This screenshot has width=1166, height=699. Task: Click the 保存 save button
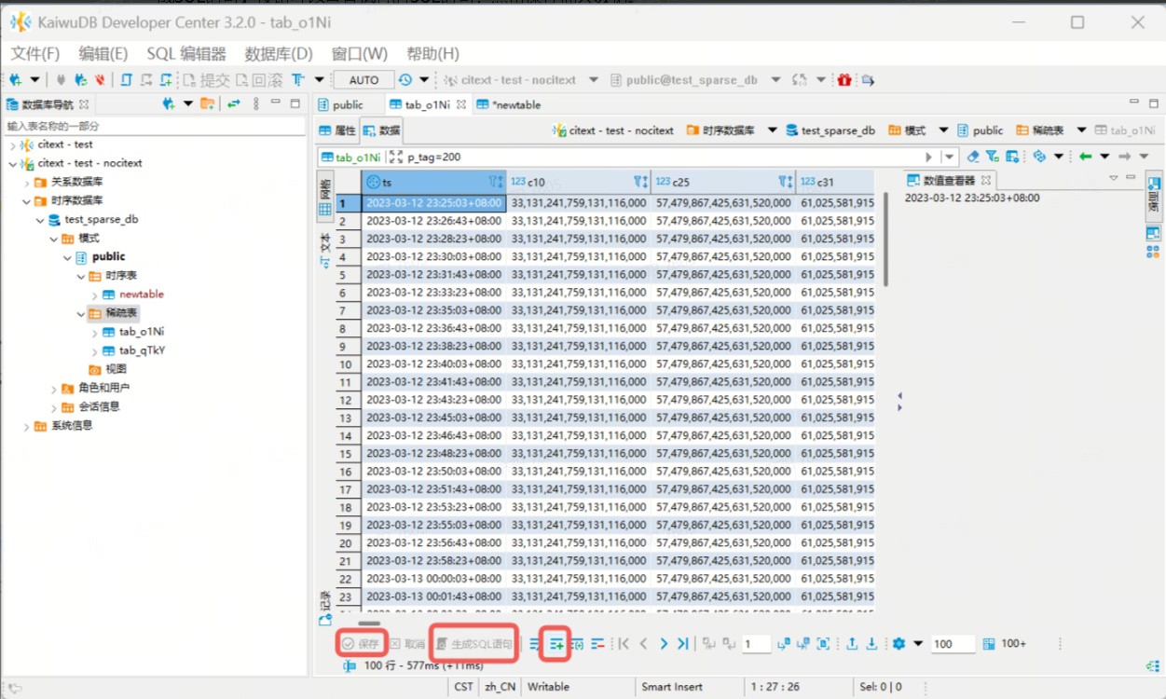click(361, 644)
